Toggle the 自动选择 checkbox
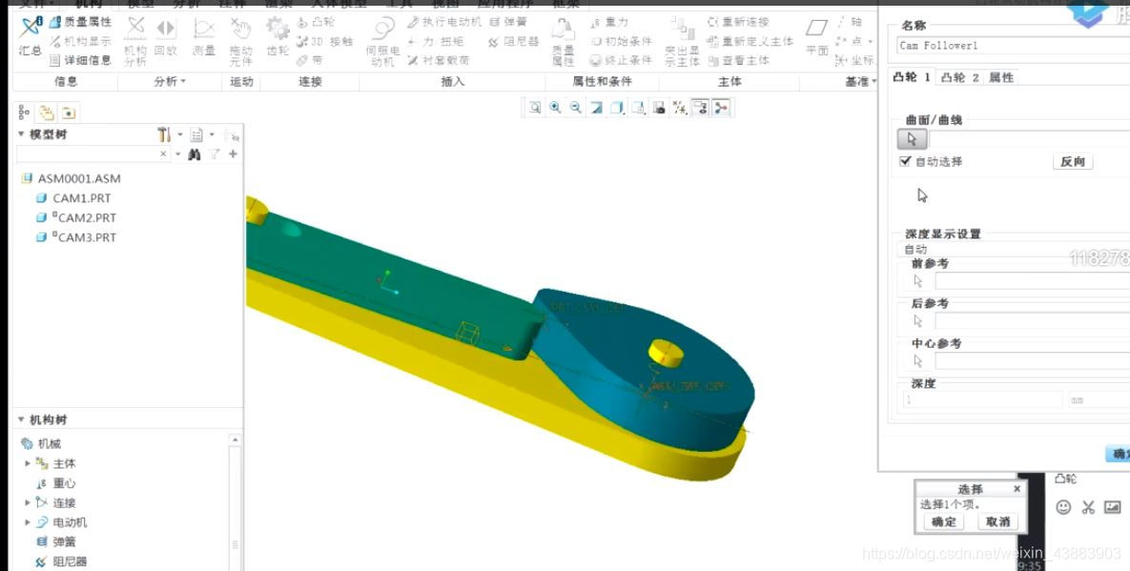The image size is (1130, 571). (x=906, y=162)
